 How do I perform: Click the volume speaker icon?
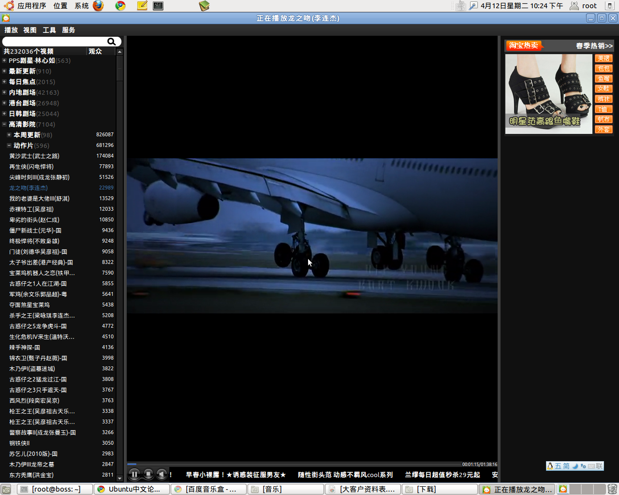coord(162,475)
